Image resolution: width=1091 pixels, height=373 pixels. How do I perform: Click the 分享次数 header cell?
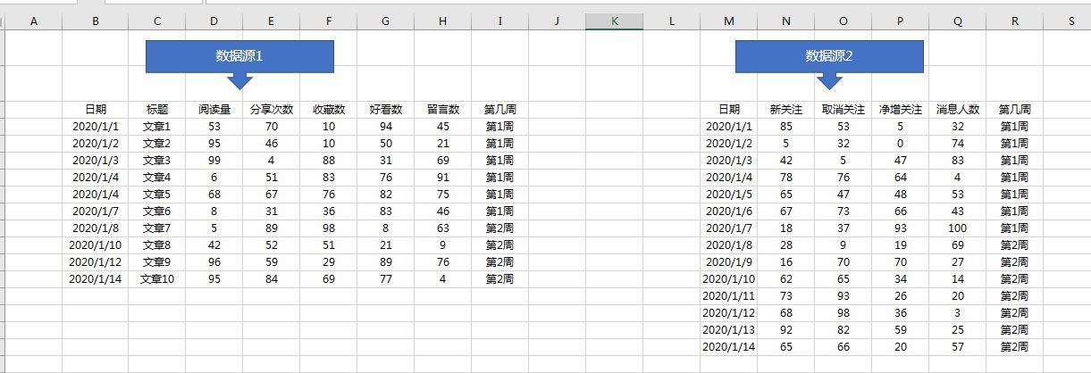271,110
